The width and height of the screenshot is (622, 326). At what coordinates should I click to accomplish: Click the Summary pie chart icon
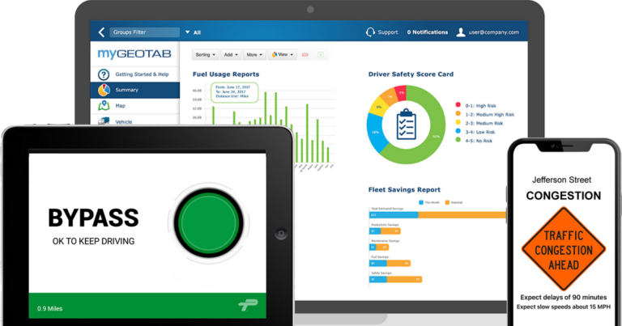(103, 90)
